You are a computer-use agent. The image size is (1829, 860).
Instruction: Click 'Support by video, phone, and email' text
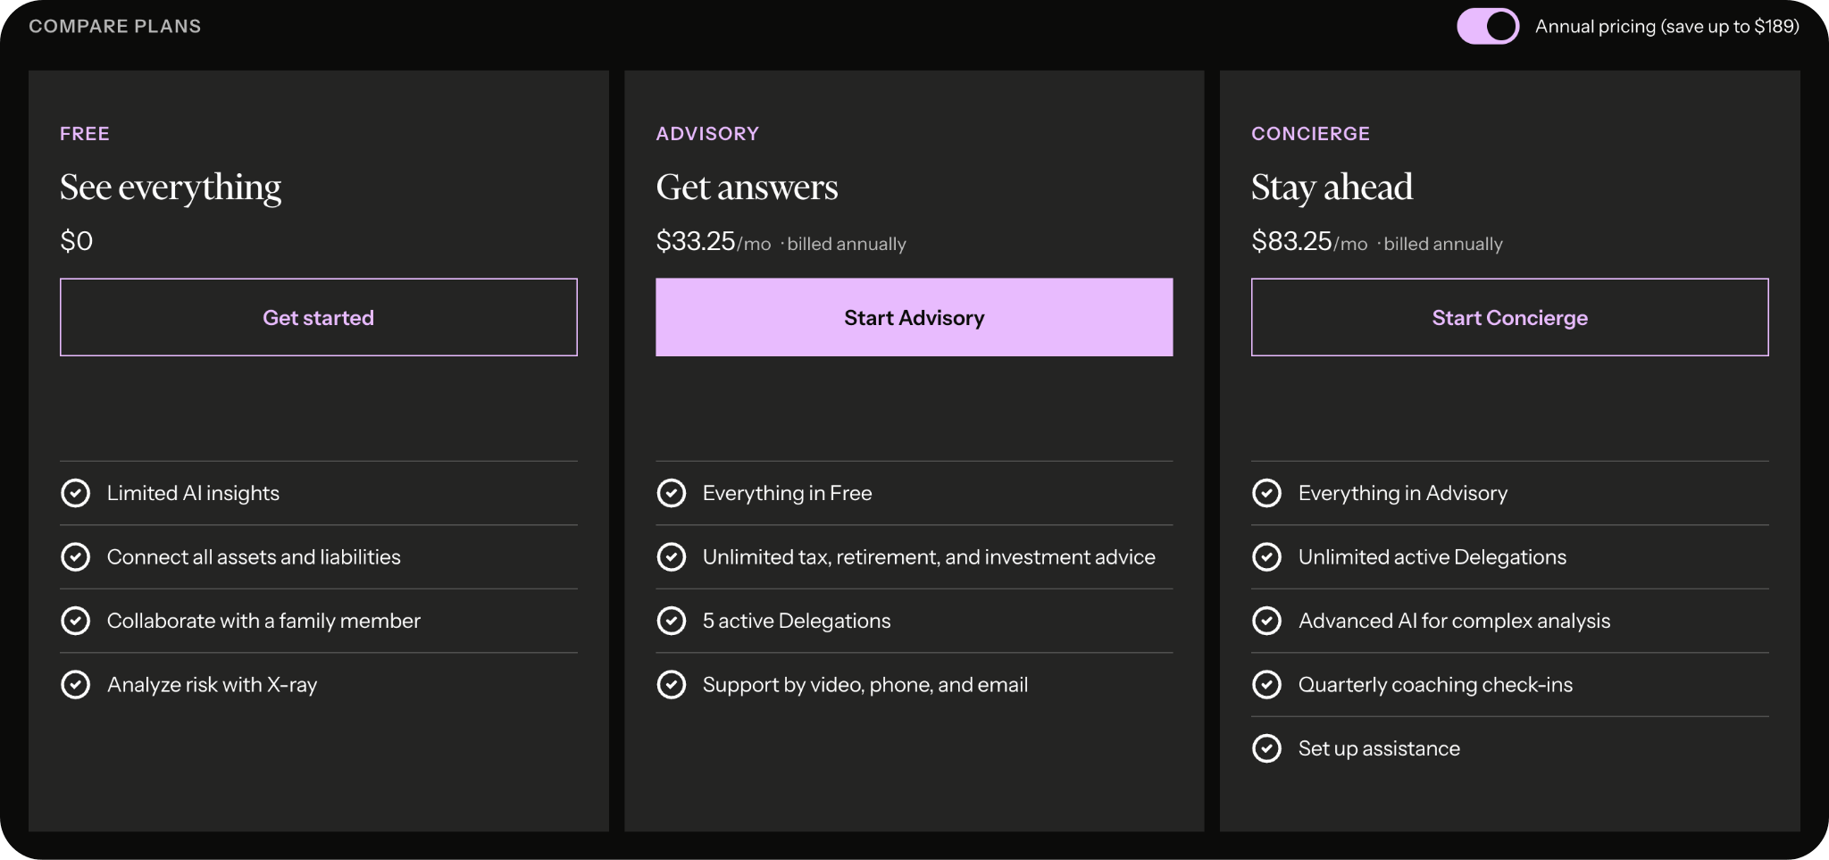click(865, 685)
